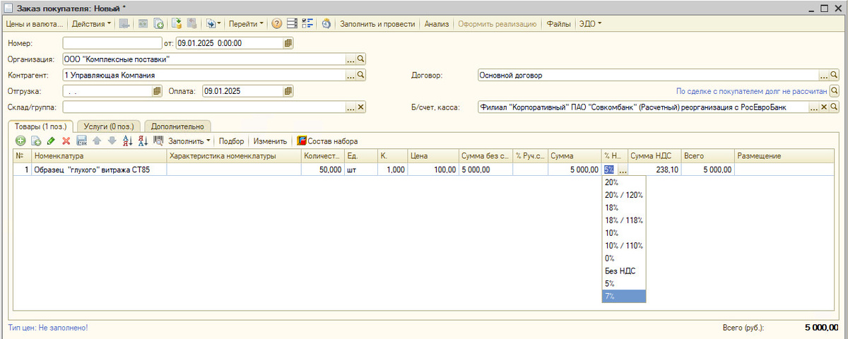848x339 pixels.
Task: Click the list settings icon on toolbar
Action: tap(292, 23)
